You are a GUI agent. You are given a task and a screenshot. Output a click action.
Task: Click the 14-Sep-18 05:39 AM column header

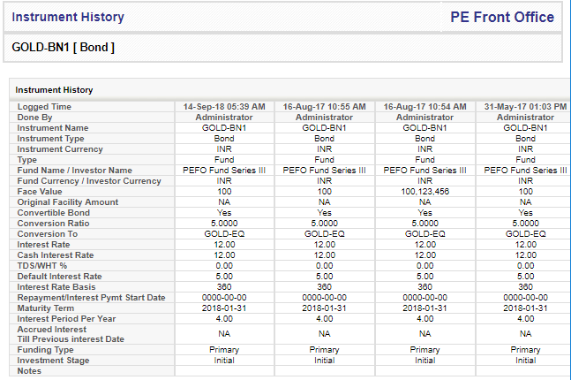[x=224, y=106]
